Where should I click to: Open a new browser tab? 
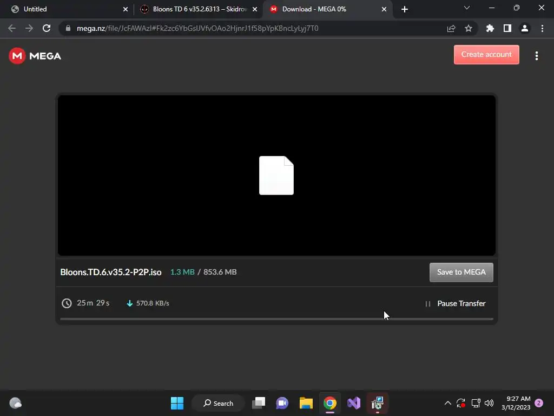(x=405, y=9)
